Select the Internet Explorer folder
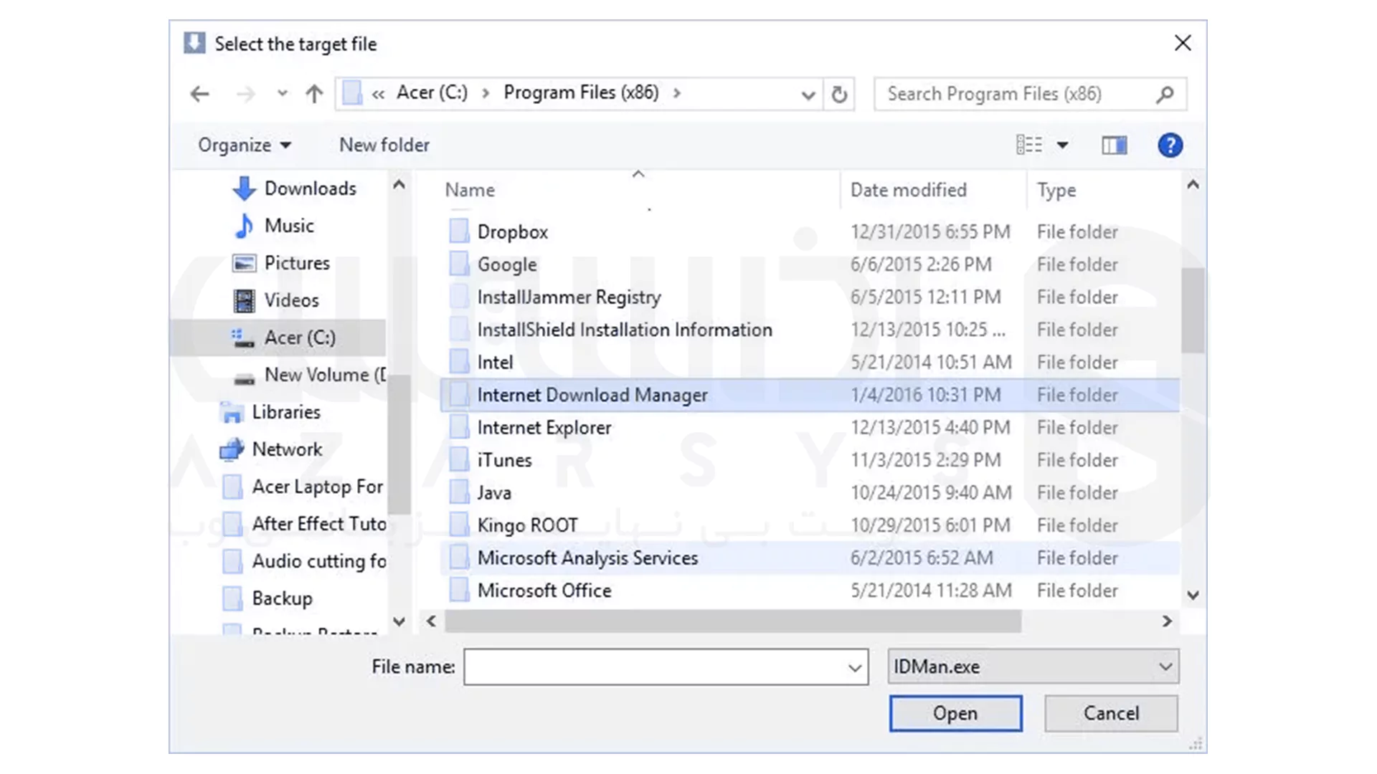Image resolution: width=1377 pixels, height=774 pixels. pos(810,427)
